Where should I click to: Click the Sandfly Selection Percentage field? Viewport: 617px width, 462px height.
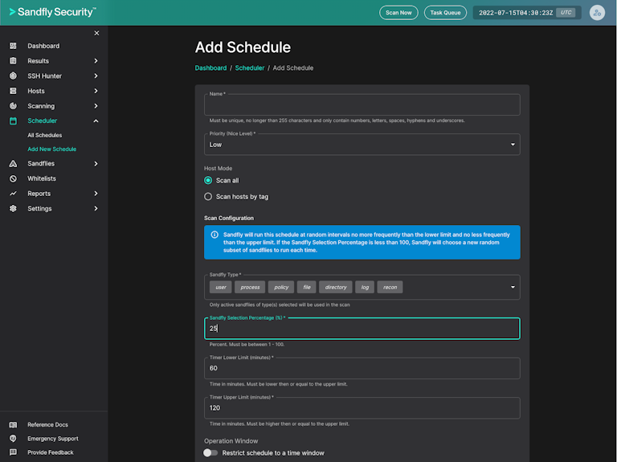point(362,328)
